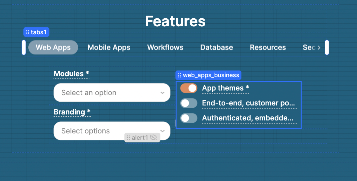Click the tabs scroll-right chevron arrow
This screenshot has height=181, width=357.
tap(319, 48)
